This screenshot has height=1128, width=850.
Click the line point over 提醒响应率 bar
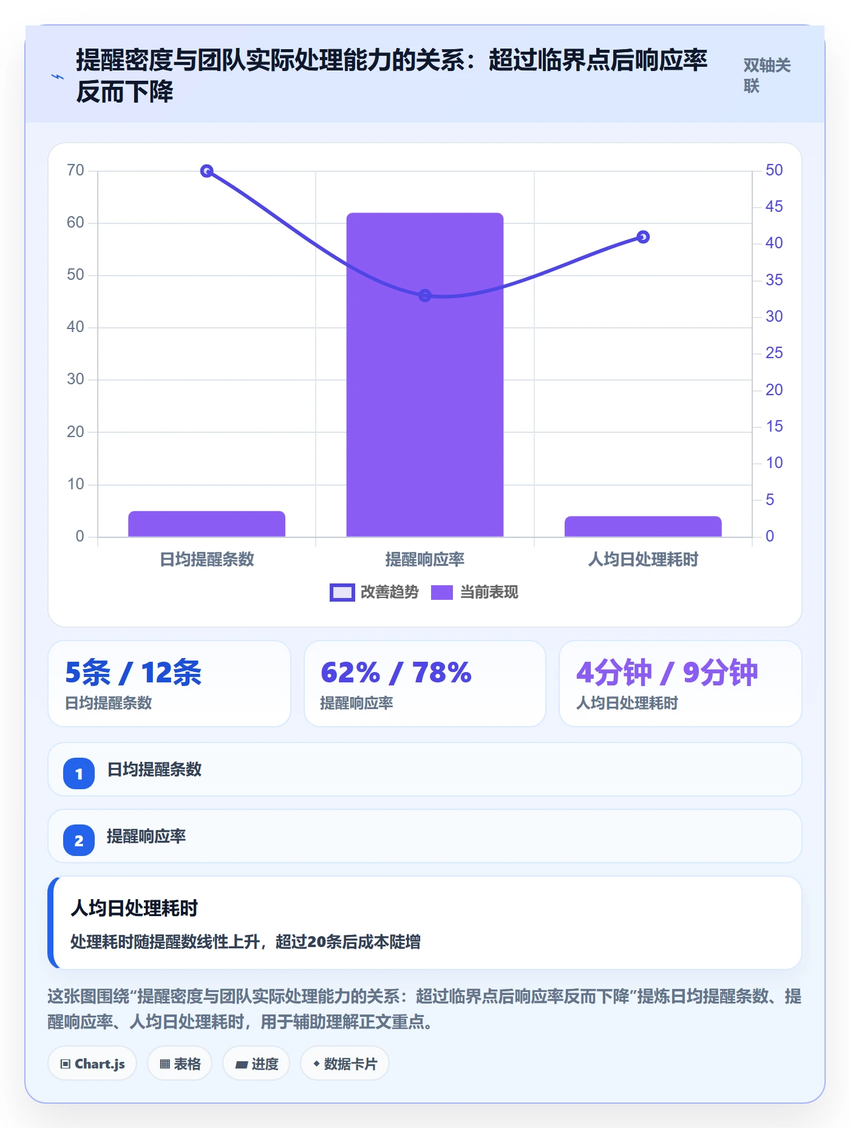(x=425, y=296)
